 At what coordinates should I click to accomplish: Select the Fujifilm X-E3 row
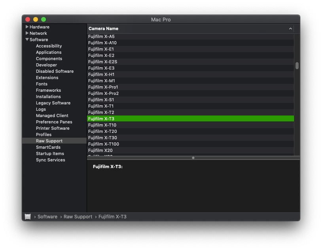pyautogui.click(x=190, y=68)
